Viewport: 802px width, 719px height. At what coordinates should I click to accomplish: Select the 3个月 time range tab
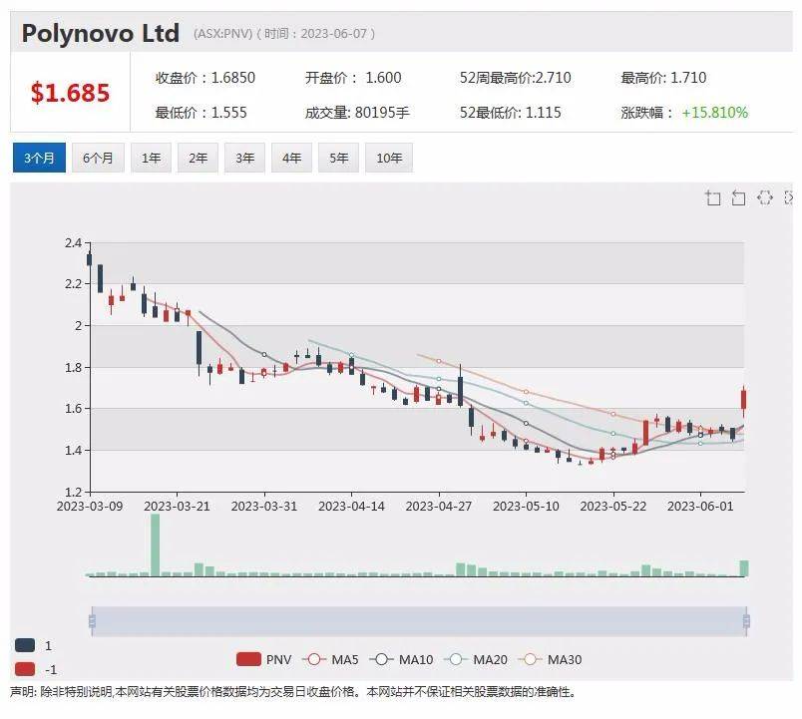(x=39, y=158)
